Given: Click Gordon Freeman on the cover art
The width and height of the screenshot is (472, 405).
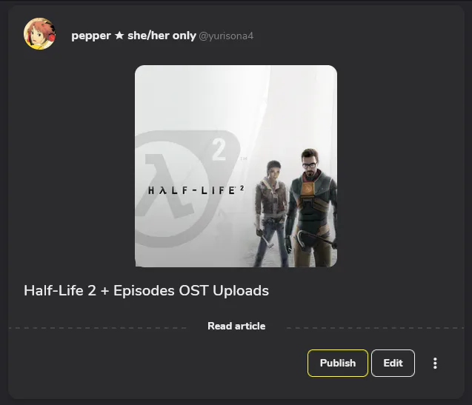Looking at the screenshot, I should click(311, 207).
